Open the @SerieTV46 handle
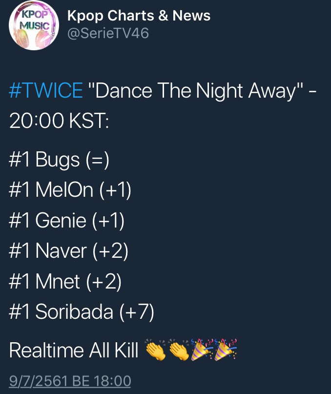This screenshot has height=394, width=331. coord(108,33)
